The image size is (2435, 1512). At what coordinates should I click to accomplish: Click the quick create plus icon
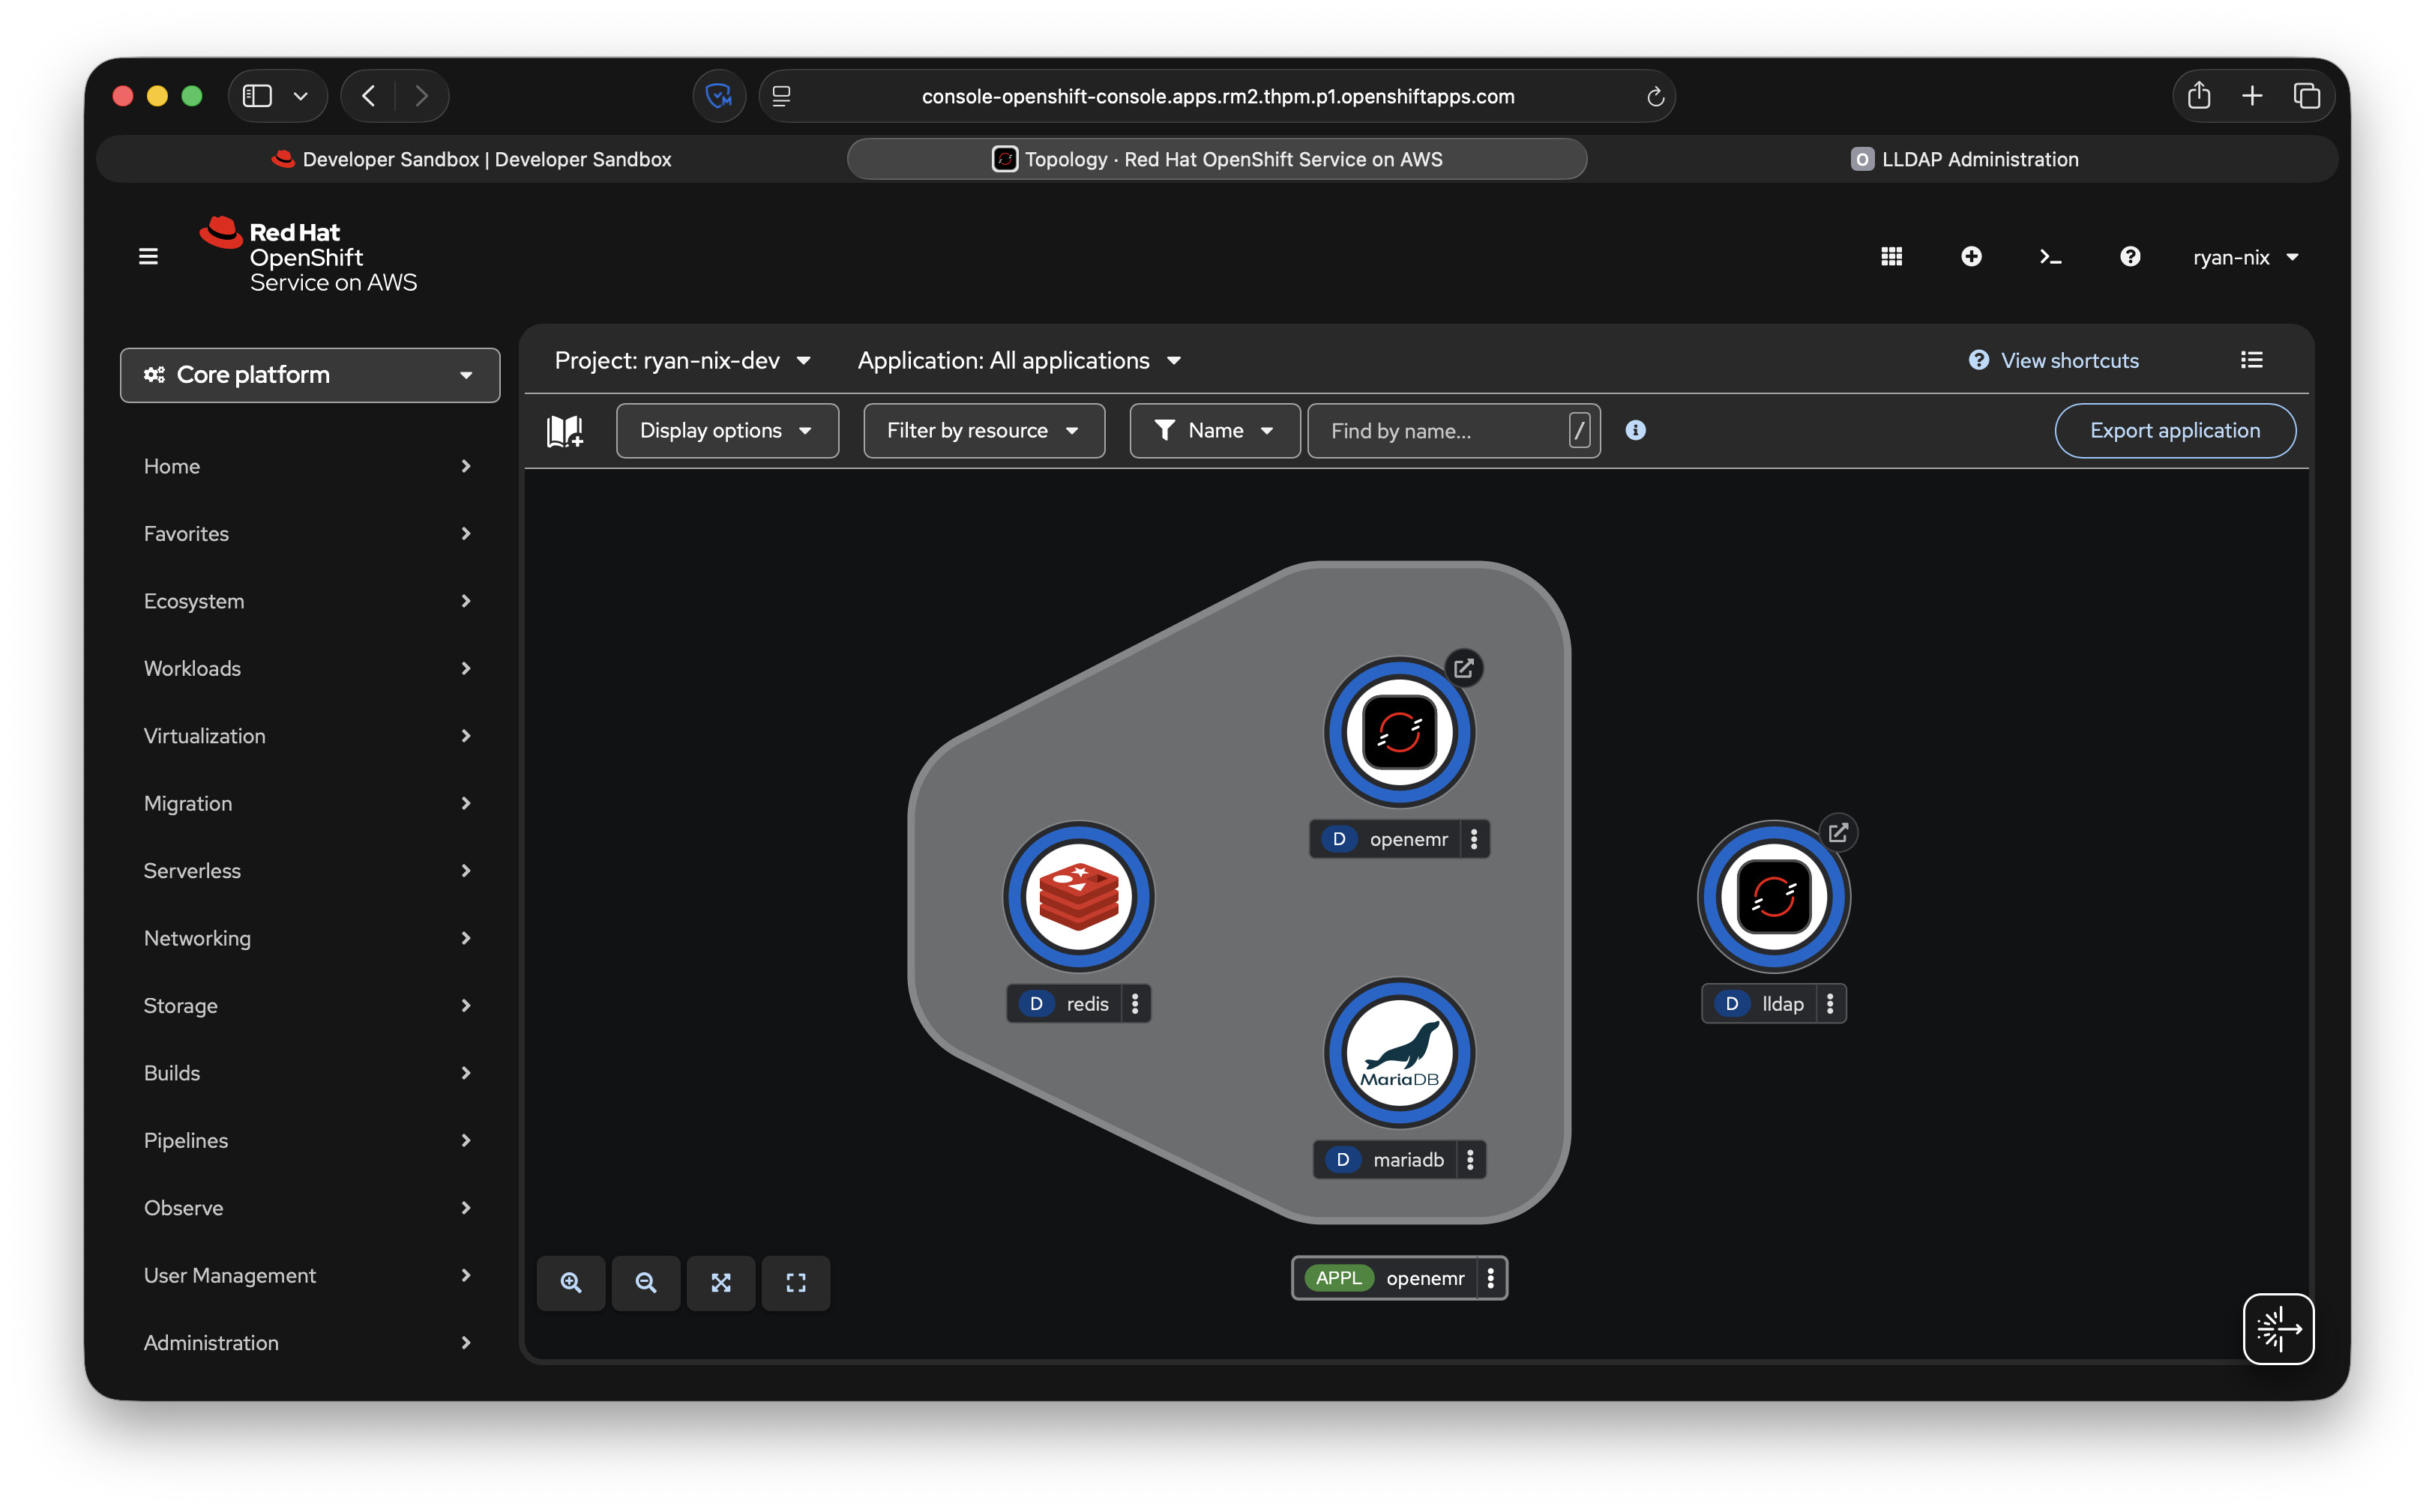click(x=1971, y=257)
